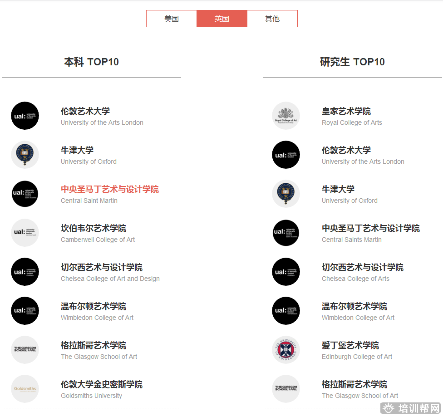Viewport: 443px width, 416px height.
Task: Click the 本科 TOP10 heading
Action: pyautogui.click(x=91, y=62)
